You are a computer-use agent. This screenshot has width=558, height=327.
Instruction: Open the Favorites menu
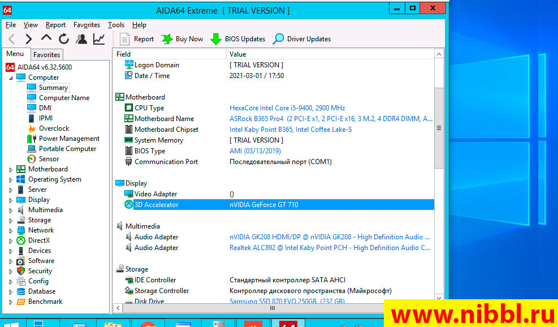pos(87,25)
